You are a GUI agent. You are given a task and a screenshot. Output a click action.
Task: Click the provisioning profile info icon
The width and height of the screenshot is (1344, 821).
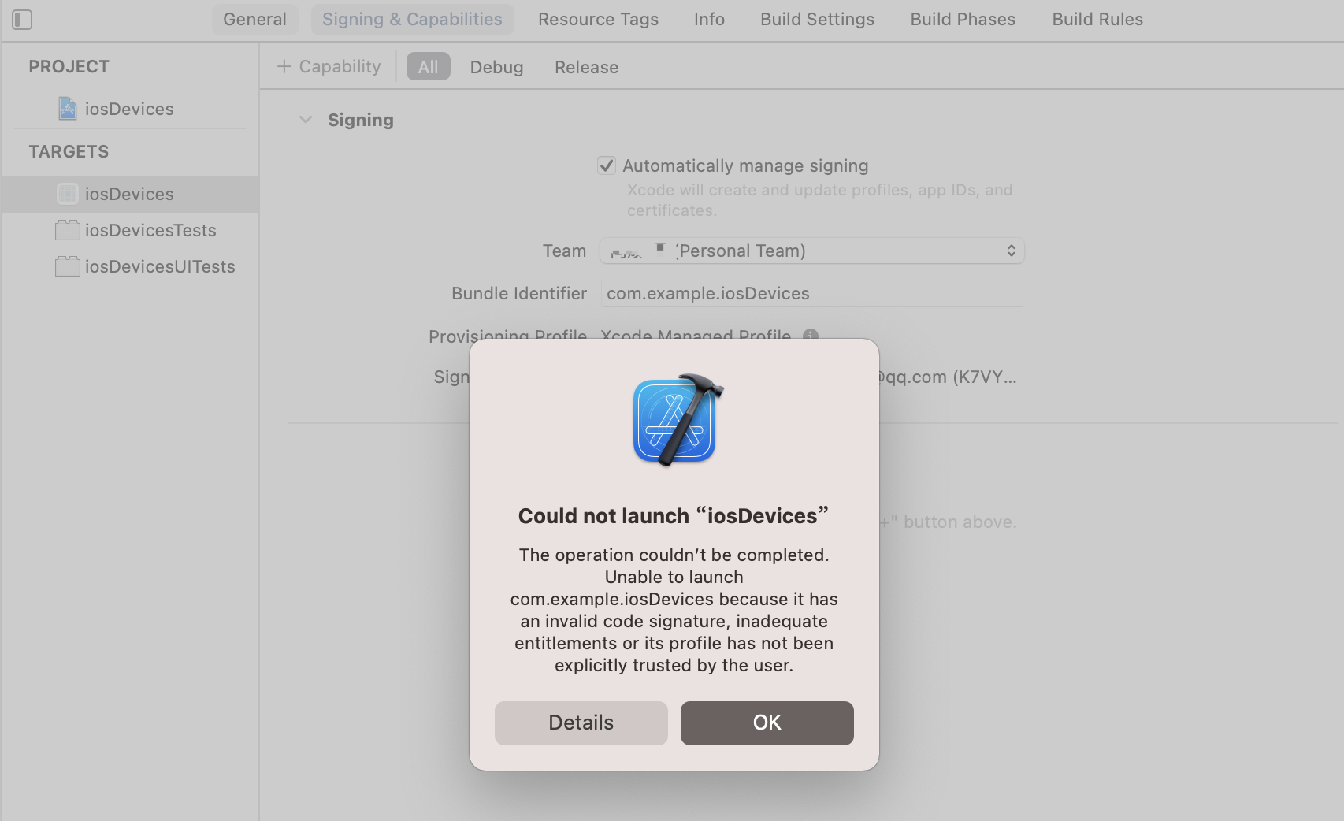811,335
